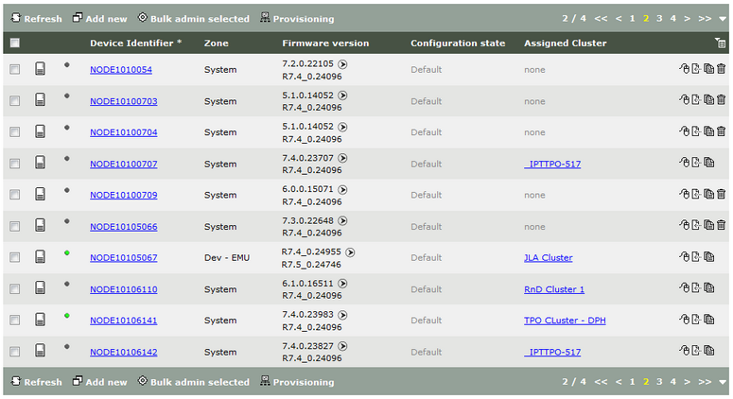This screenshot has width=733, height=399.
Task: Click the copy icon for NODE10100703
Action: click(x=708, y=99)
